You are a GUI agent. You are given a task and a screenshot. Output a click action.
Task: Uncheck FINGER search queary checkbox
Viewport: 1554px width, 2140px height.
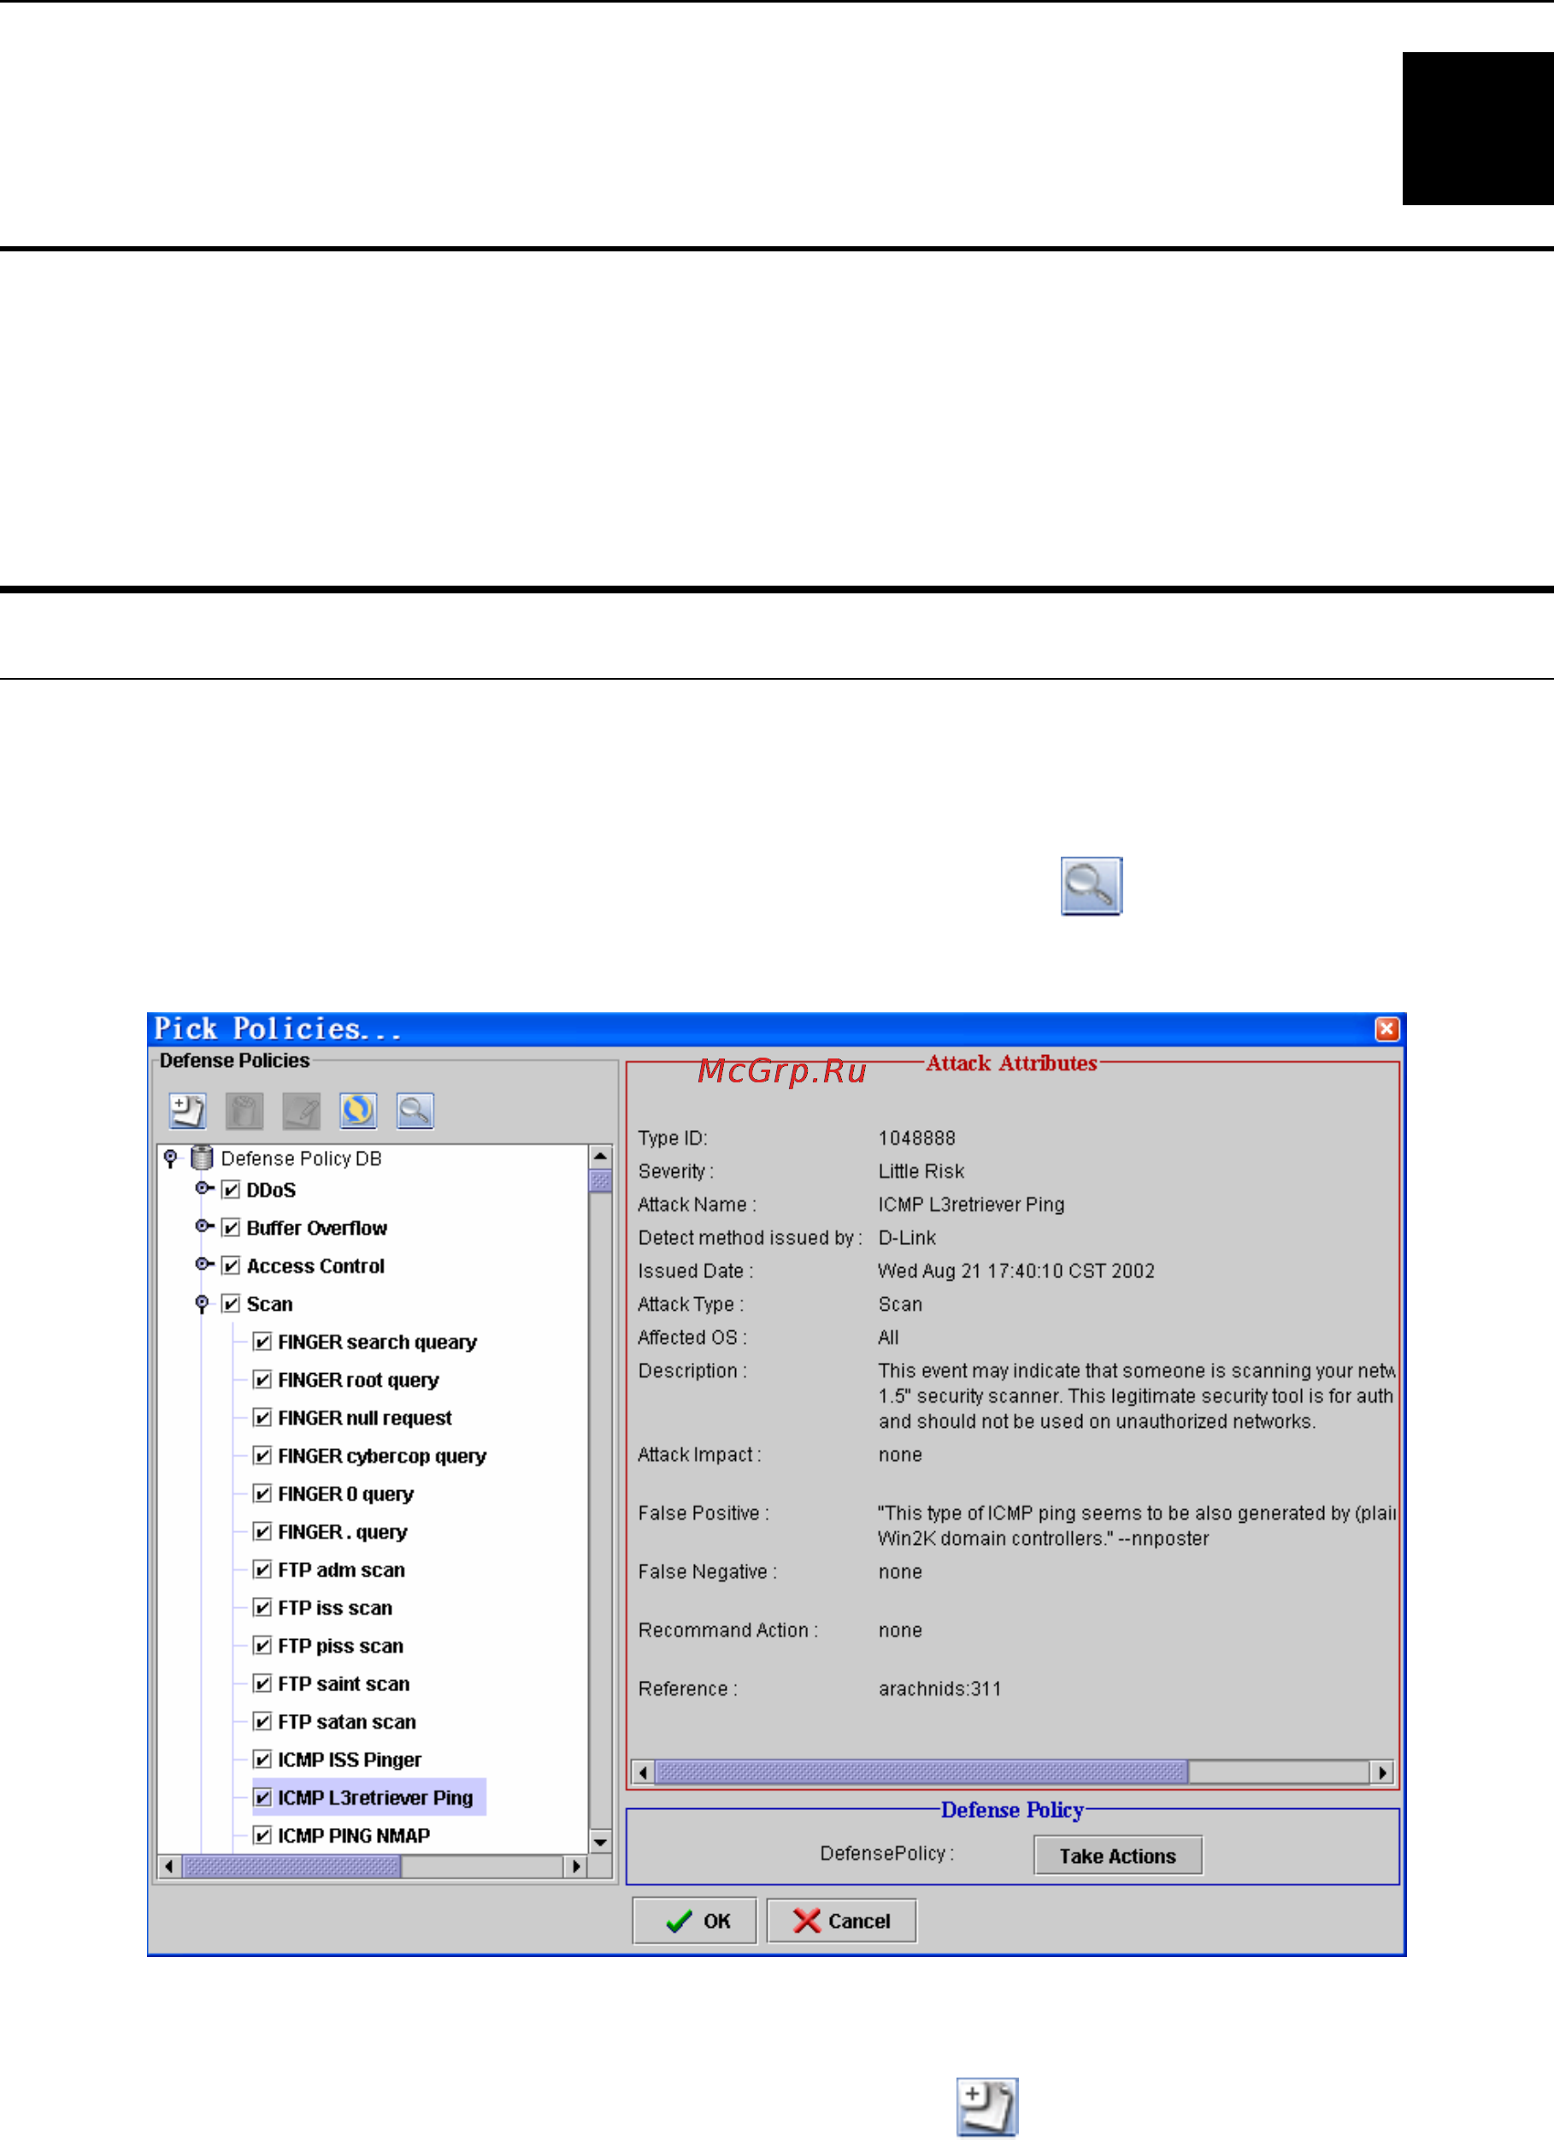click(262, 1341)
